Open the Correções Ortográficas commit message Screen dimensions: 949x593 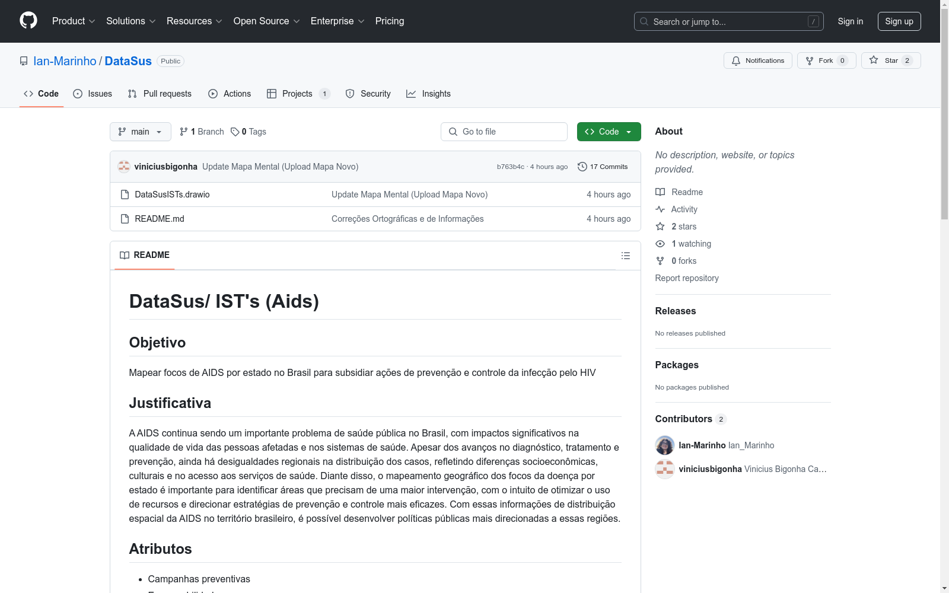click(x=407, y=219)
